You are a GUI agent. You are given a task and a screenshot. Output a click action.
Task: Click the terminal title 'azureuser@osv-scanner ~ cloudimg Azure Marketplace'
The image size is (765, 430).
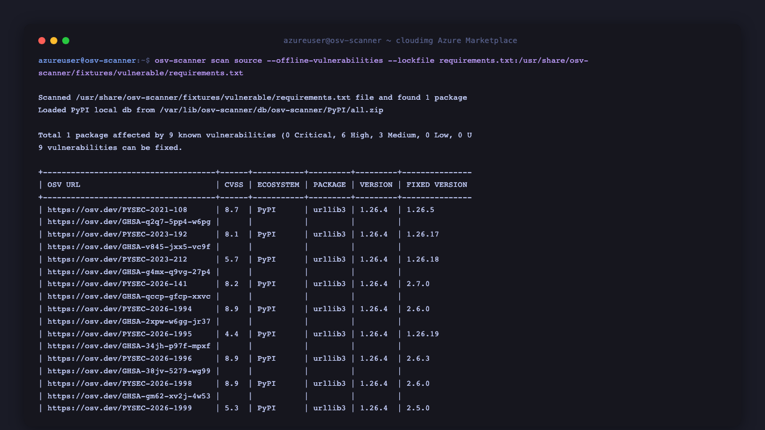click(x=400, y=41)
